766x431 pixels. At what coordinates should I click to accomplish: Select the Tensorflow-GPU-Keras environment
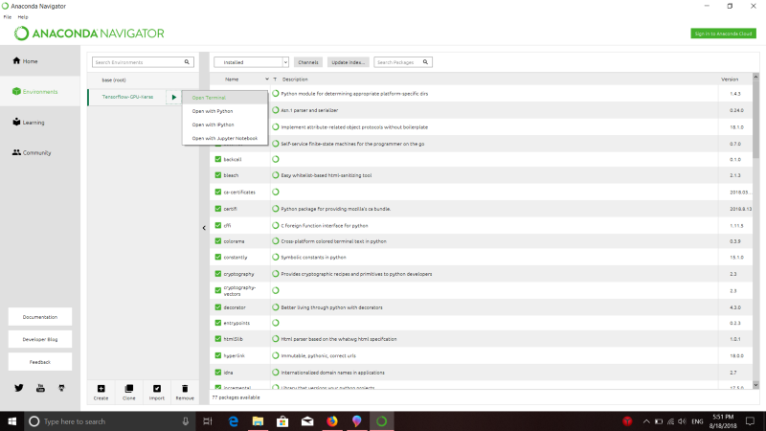pyautogui.click(x=127, y=97)
